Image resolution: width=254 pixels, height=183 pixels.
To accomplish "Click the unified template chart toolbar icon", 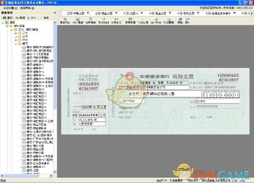I will click(x=78, y=19).
